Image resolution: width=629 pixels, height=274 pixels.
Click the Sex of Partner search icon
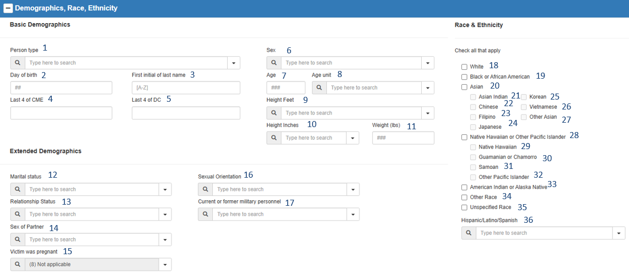[17, 239]
